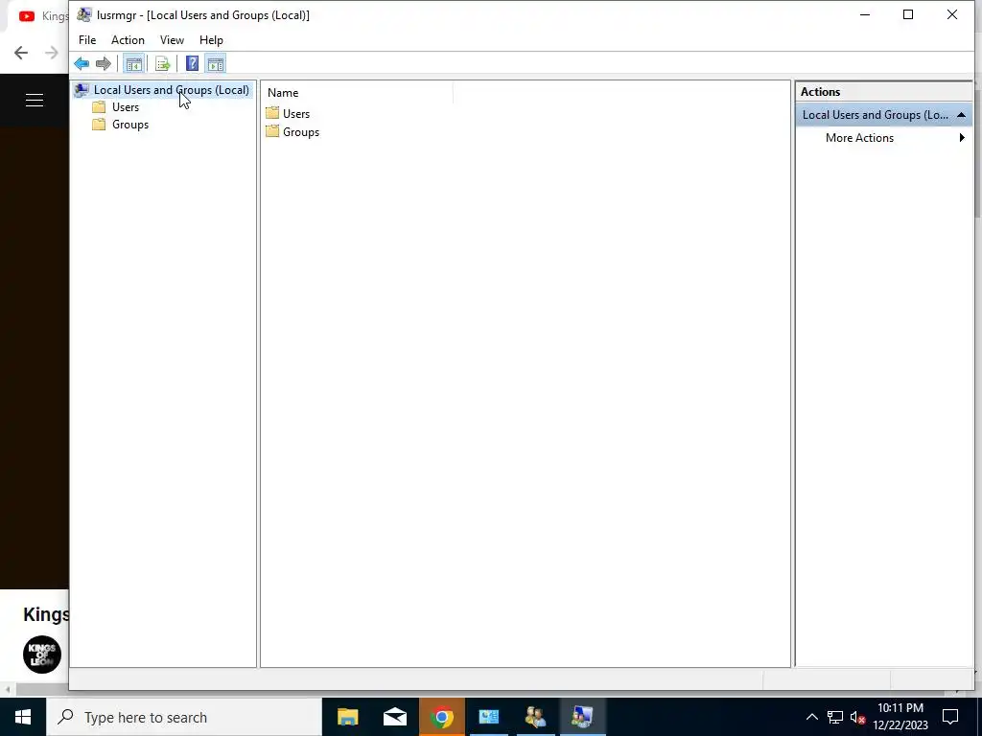Toggle Show/Hide Console Tree toolbar icon

tap(133, 63)
